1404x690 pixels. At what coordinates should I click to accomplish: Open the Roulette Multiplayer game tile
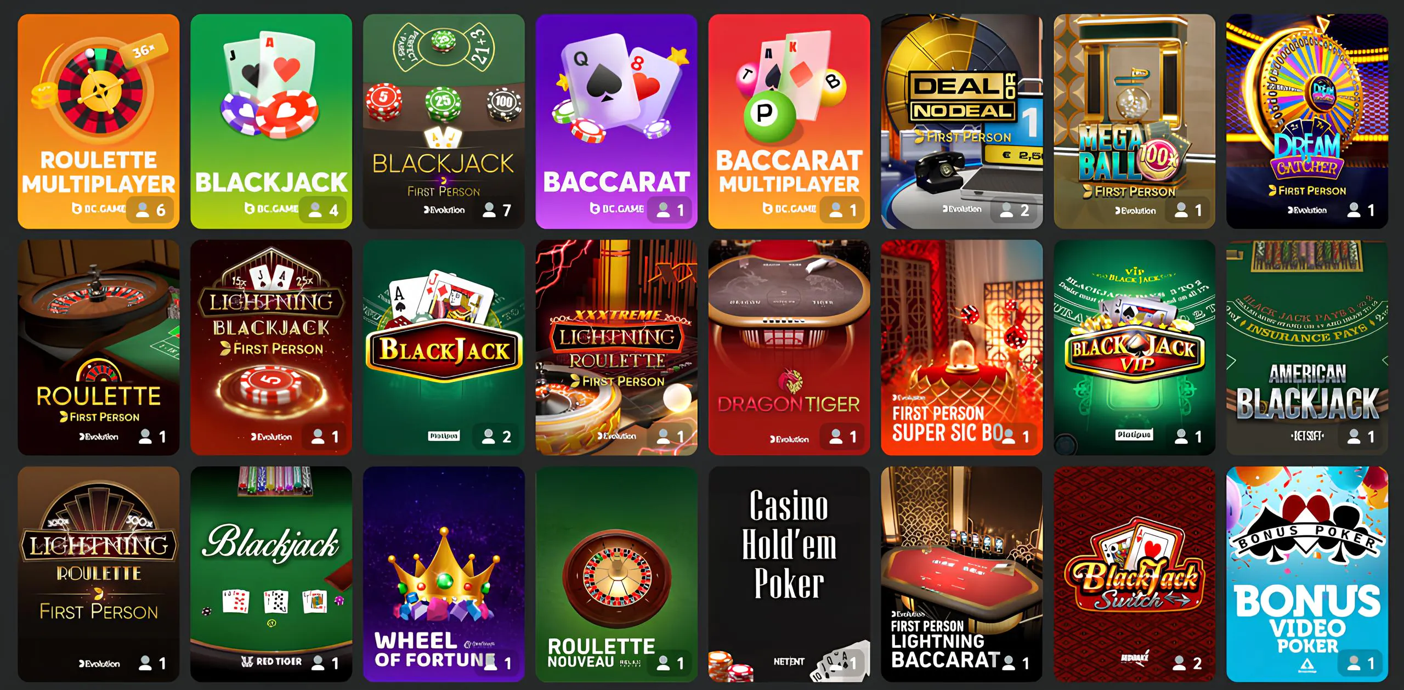[x=99, y=121]
